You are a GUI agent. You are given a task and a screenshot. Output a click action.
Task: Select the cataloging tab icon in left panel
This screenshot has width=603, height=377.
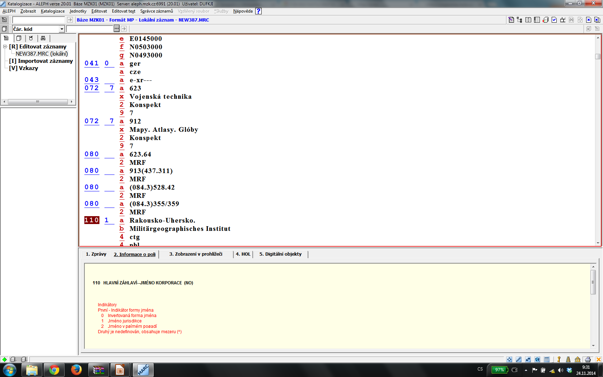[6, 38]
